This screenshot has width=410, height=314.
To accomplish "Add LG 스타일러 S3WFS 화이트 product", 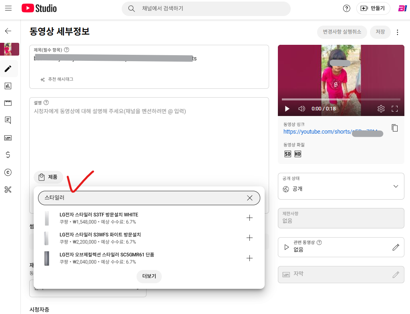I will pyautogui.click(x=250, y=238).
